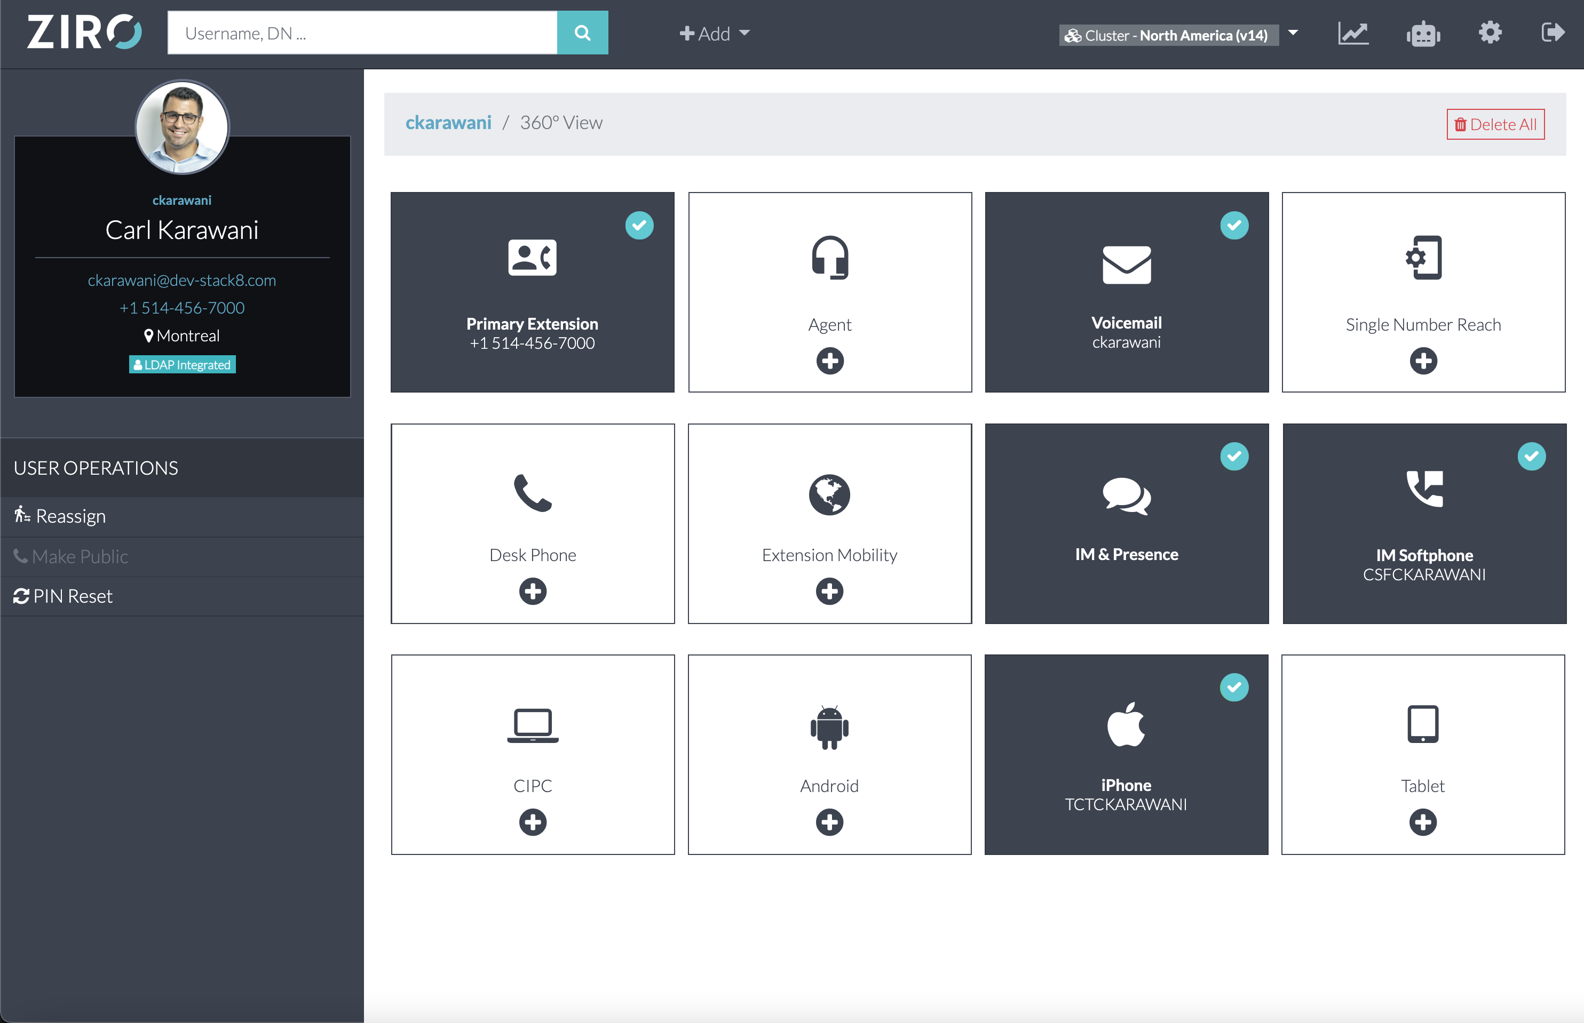Expand the Add dropdown menu

click(x=714, y=33)
